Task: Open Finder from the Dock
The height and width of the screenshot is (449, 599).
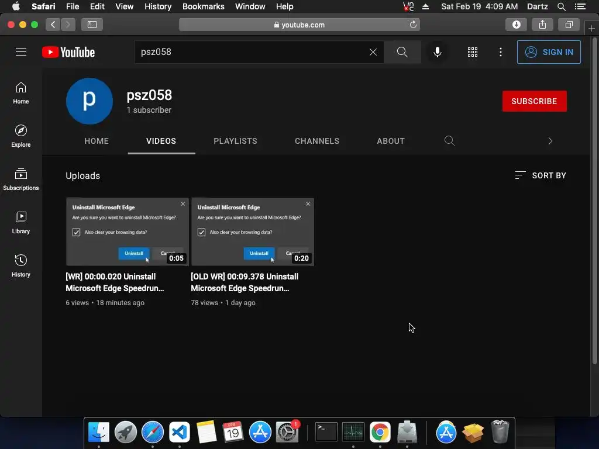Action: coord(98,432)
